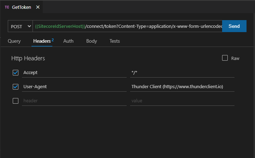Switch to the Query tab
This screenshot has width=255, height=158.
click(x=14, y=41)
